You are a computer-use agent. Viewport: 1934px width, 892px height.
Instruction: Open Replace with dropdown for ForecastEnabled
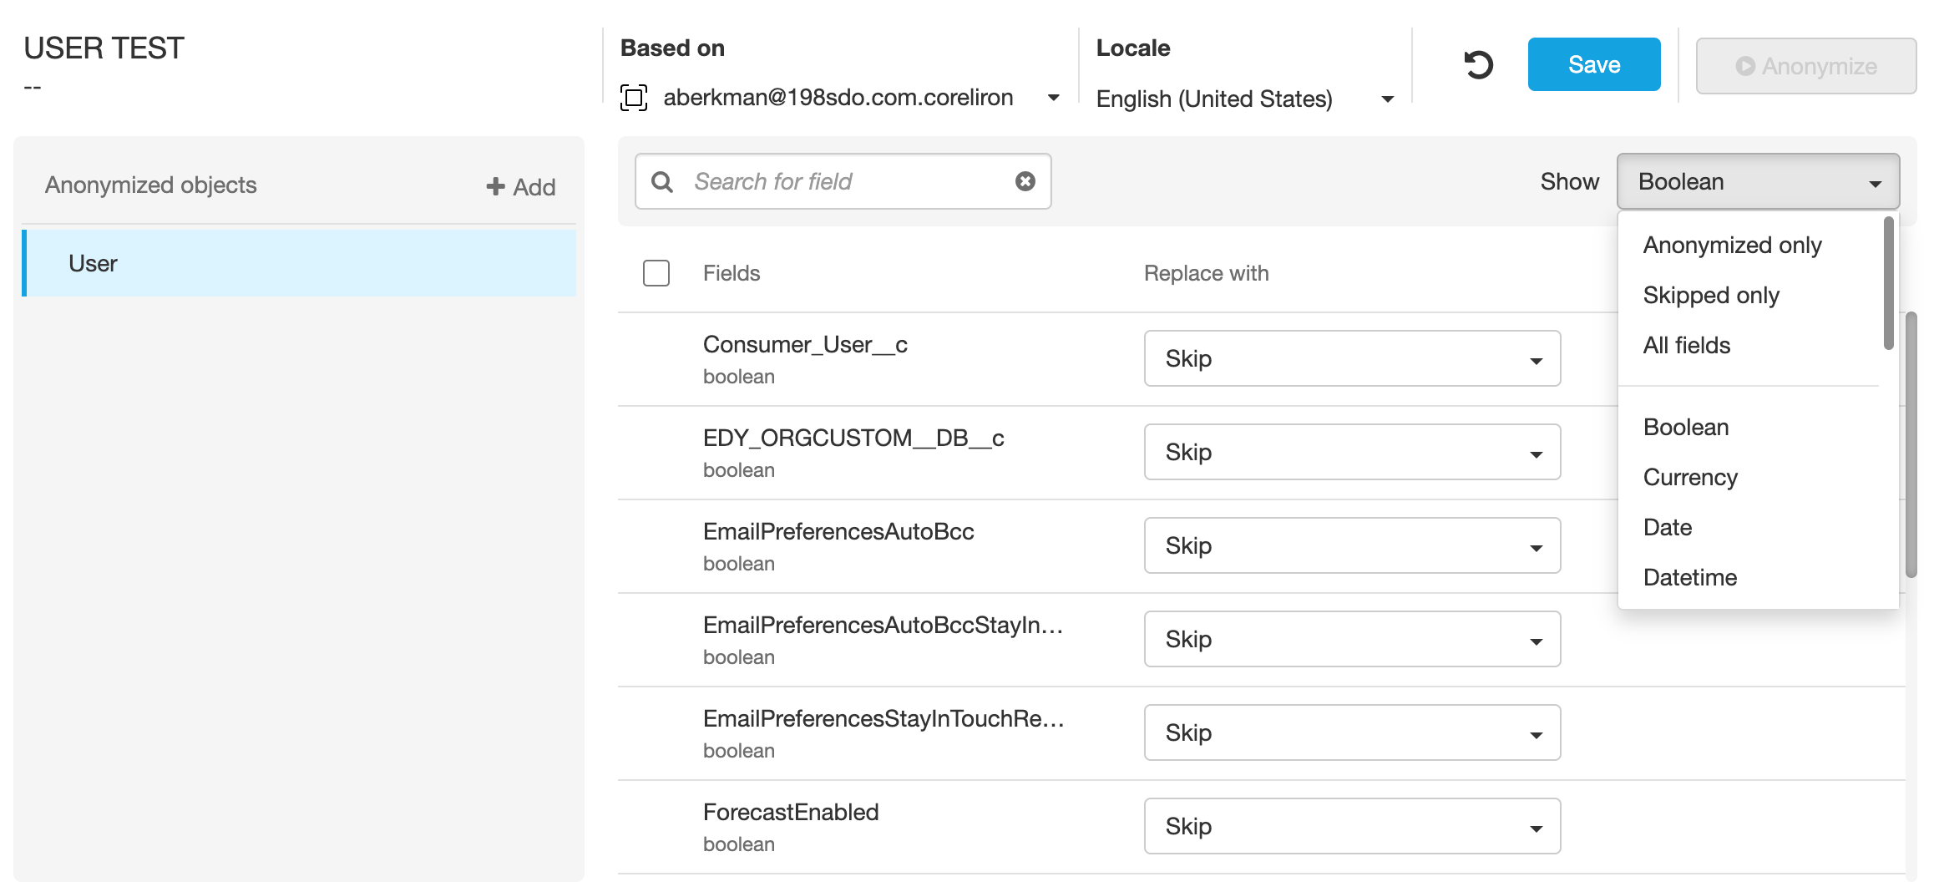click(x=1352, y=826)
